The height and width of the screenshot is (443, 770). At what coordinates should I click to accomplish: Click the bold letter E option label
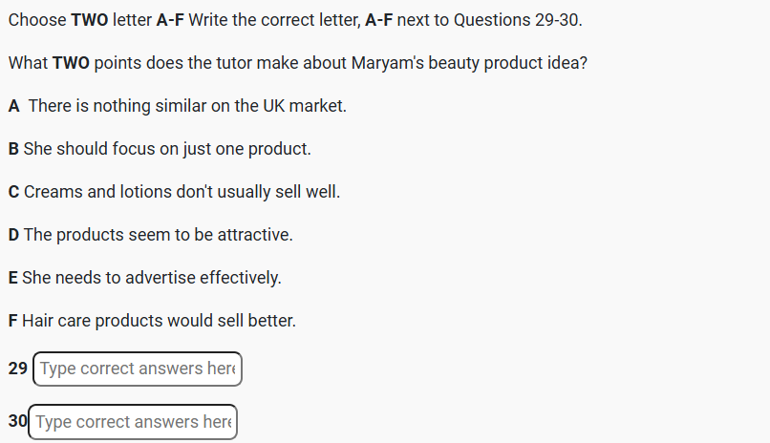13,278
